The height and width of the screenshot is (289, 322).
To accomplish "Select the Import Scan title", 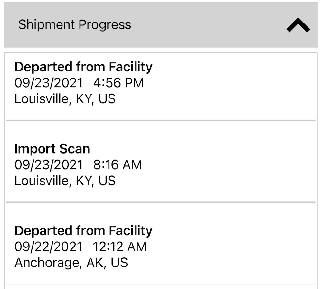I will tap(52, 149).
